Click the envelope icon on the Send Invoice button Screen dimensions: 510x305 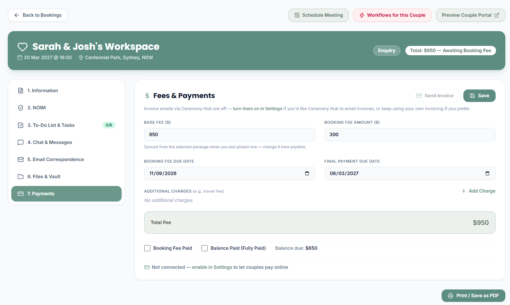tap(419, 96)
